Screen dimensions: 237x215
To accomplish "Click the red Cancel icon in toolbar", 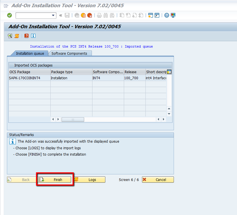I will [90, 16].
